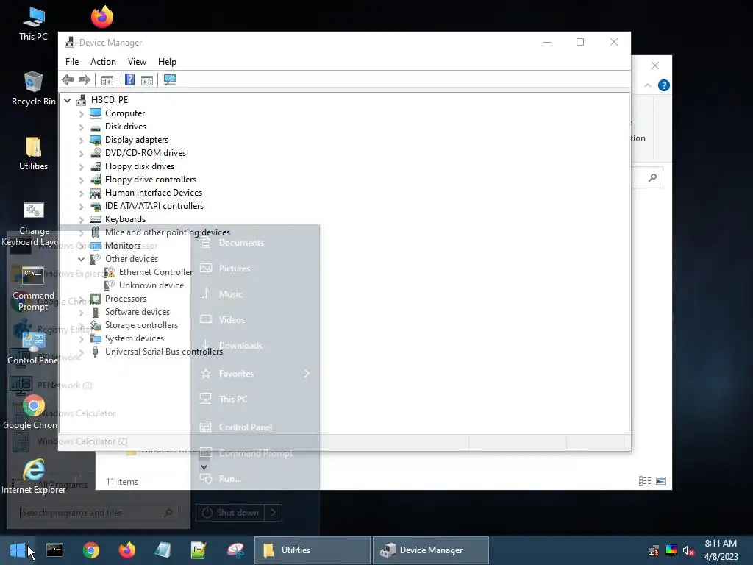Switch Explorer window to large icons view
This screenshot has width=753, height=565.
661,481
